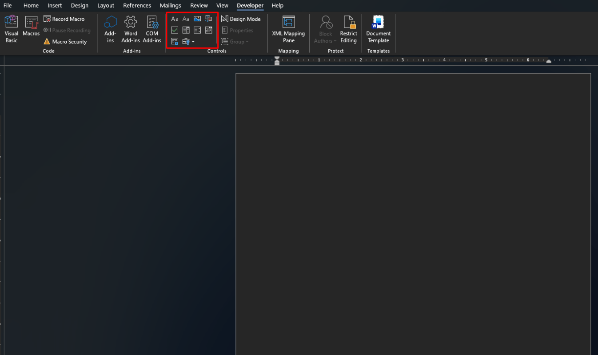
Task: Insert Date Picker content control
Action: 208,30
